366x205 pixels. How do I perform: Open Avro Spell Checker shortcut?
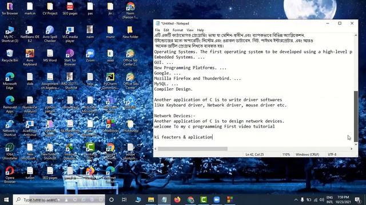(x=50, y=34)
